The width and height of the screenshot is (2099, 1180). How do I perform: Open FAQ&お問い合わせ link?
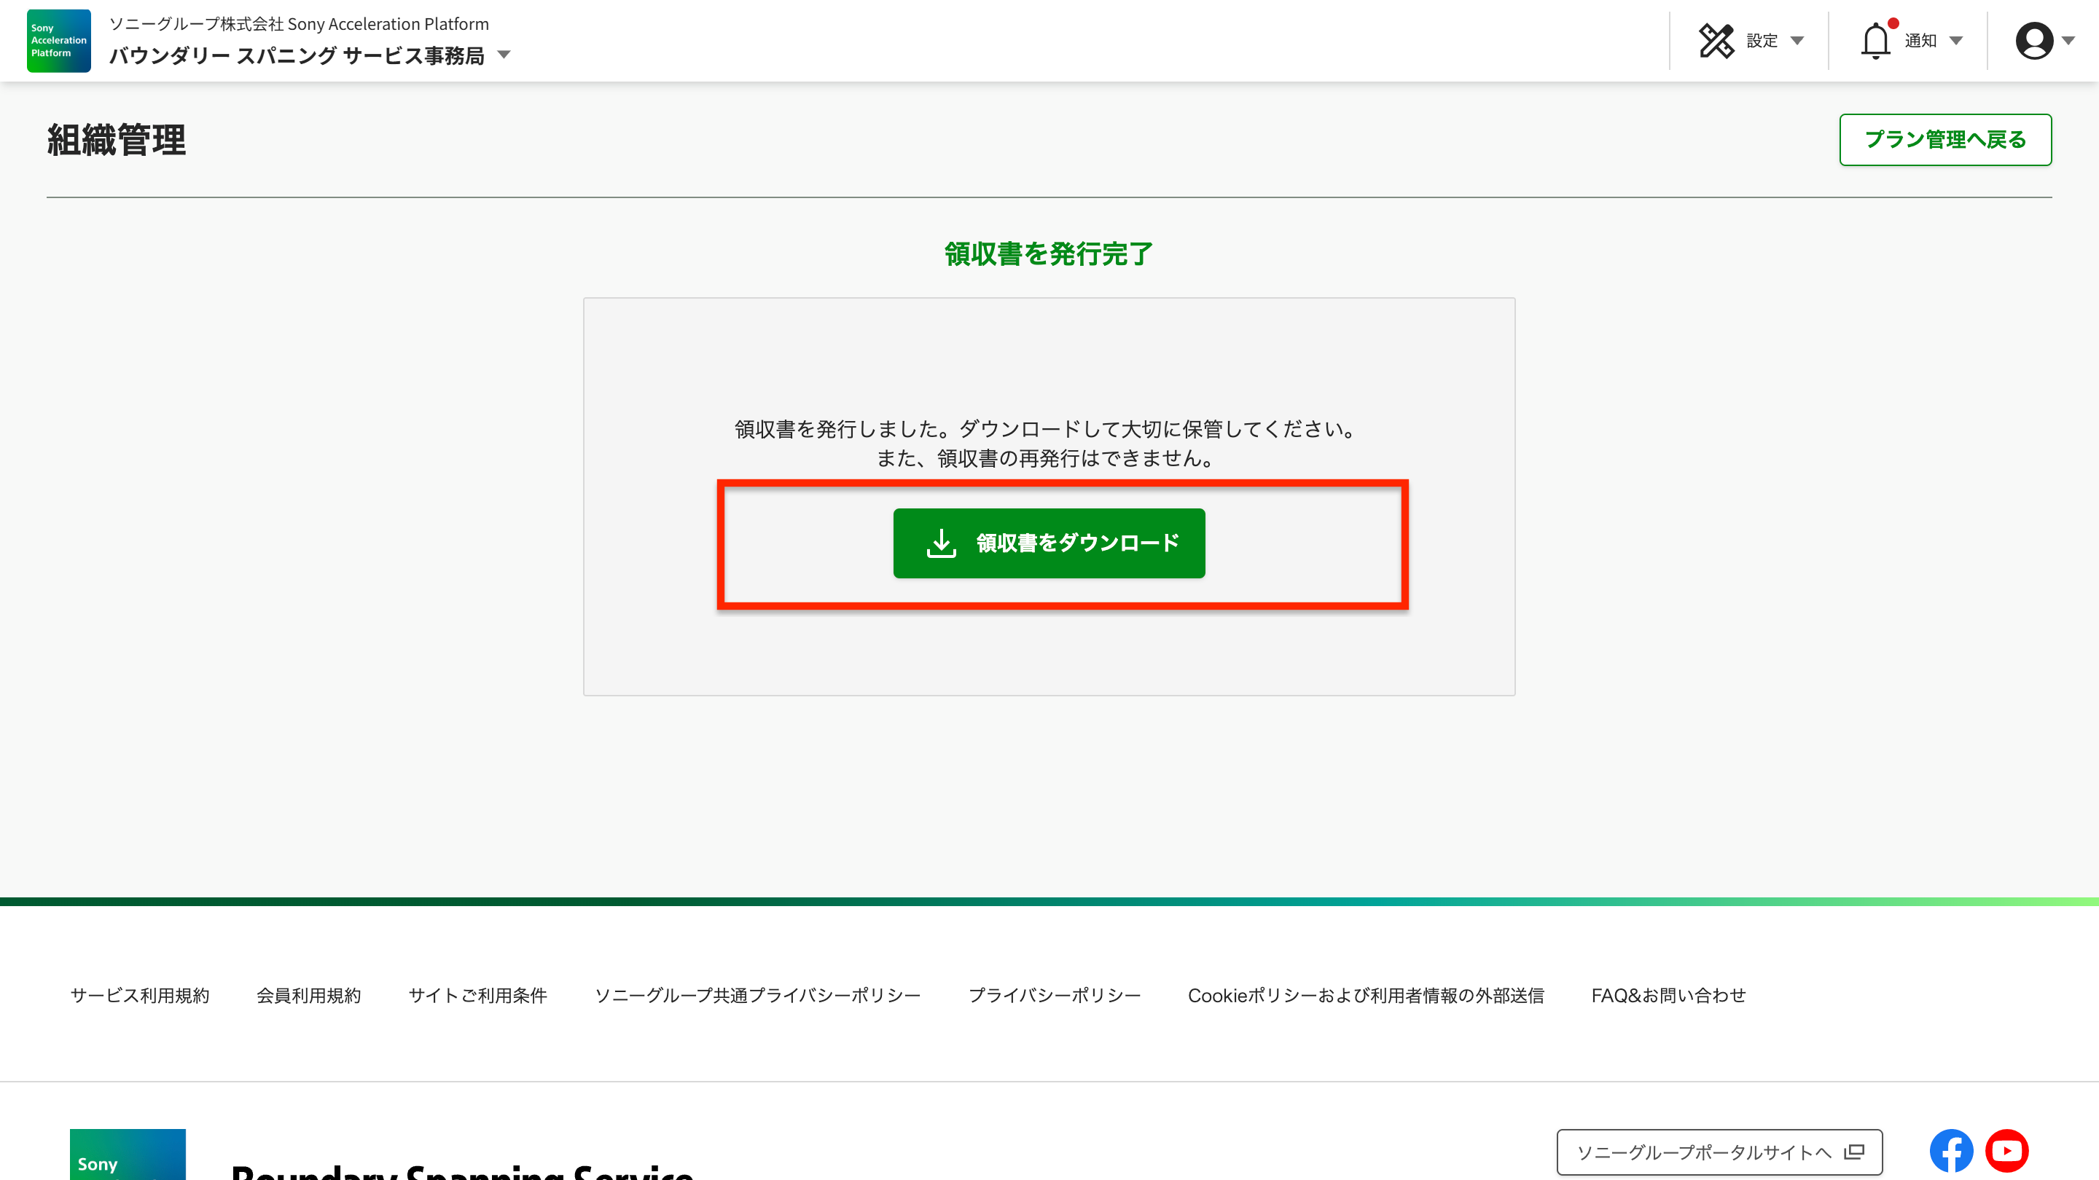[x=1668, y=995]
